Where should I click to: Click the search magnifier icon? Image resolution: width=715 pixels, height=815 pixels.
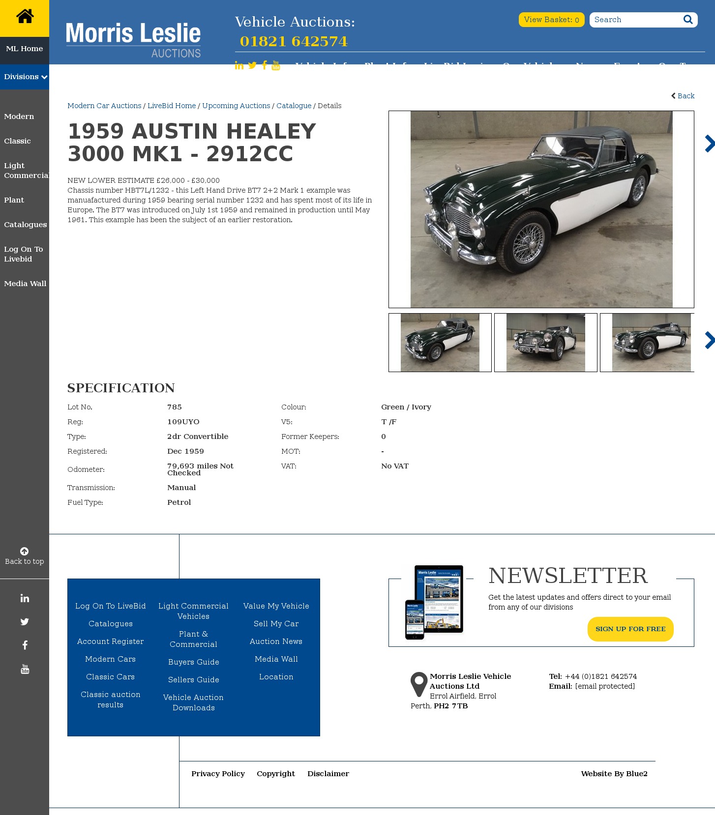688,20
